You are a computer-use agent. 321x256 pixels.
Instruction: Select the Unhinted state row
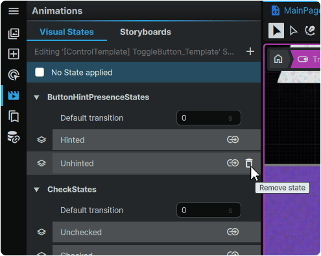click(156, 163)
